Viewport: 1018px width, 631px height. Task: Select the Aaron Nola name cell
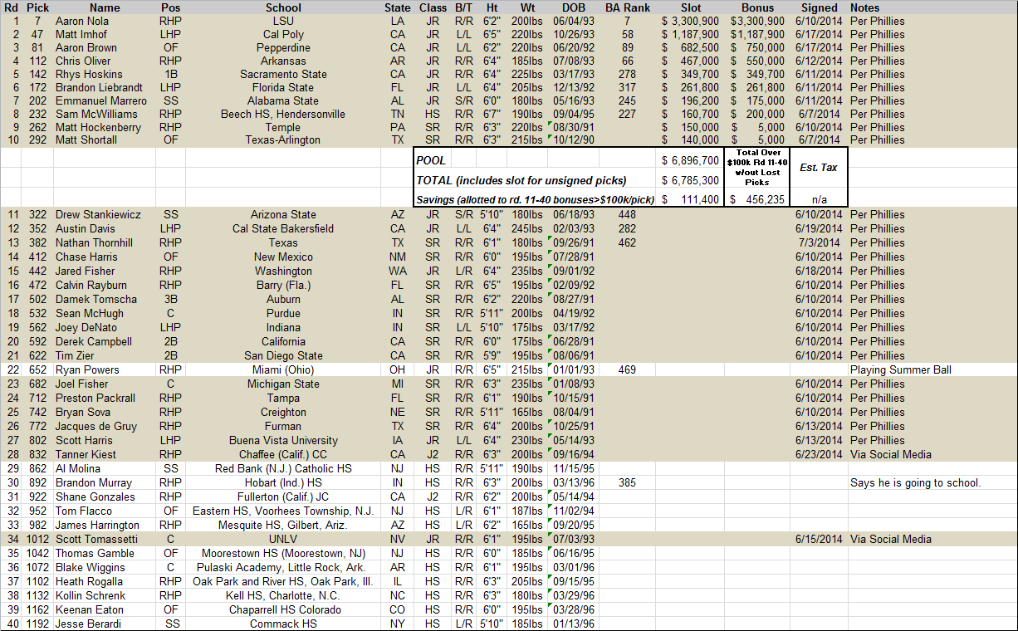[81, 21]
